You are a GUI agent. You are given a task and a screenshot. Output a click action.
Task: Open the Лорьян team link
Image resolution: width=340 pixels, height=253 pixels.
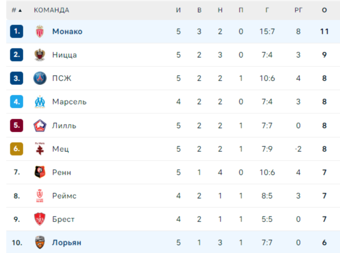[x=67, y=242]
